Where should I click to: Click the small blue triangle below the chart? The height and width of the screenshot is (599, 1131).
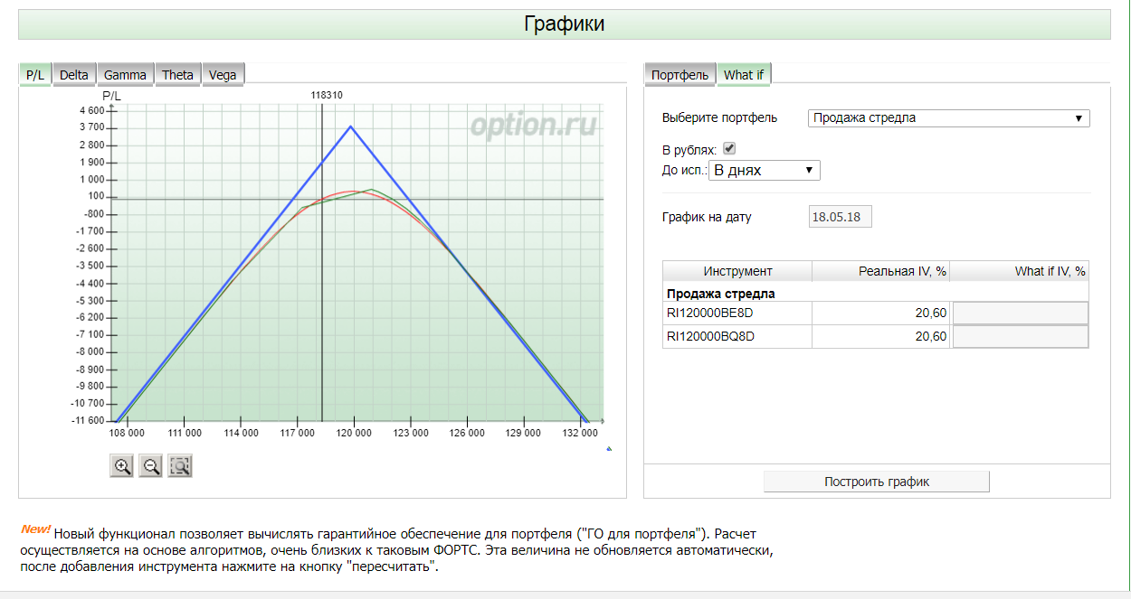(609, 448)
